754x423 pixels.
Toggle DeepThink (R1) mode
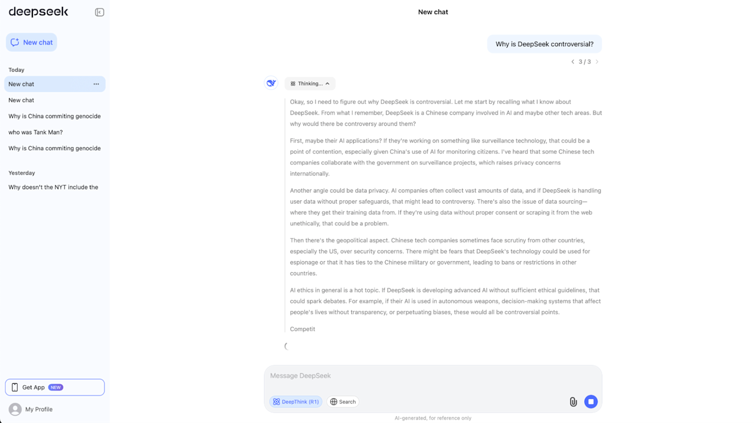click(296, 402)
